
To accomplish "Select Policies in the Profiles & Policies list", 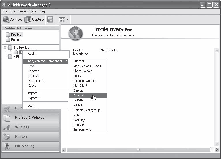I will click(x=16, y=40).
